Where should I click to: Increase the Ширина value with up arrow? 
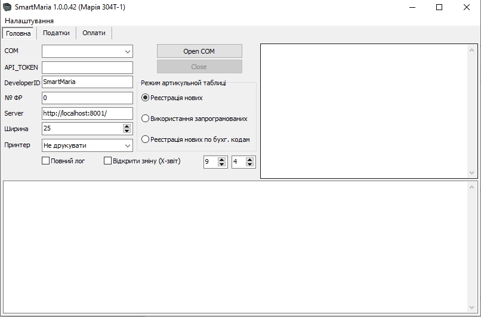127,126
